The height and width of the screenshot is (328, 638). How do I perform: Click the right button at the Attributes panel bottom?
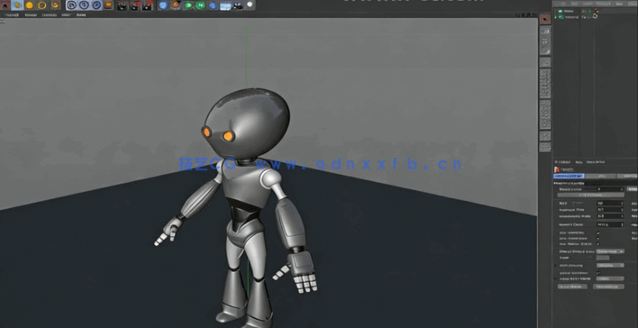[x=608, y=287]
